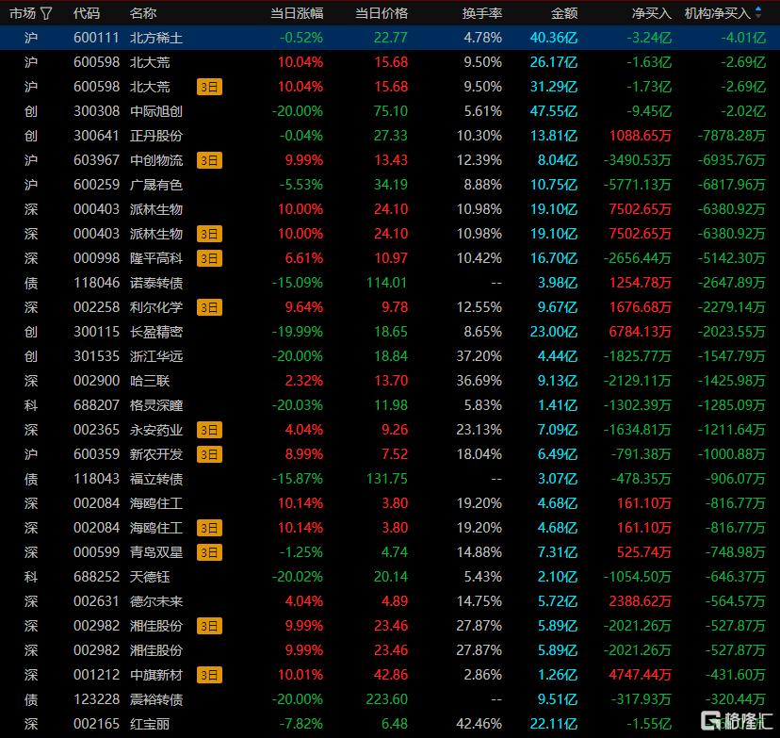Click 北方稀土 institutional net buy -4.01亿
This screenshot has width=780, height=738.
(743, 38)
